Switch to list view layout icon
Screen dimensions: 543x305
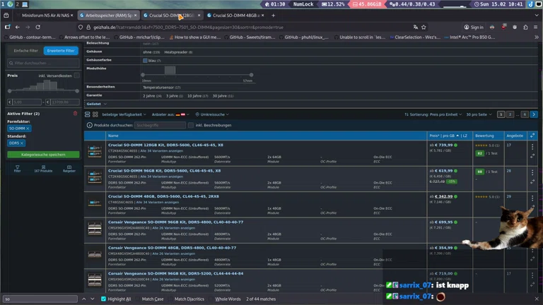coord(88,114)
